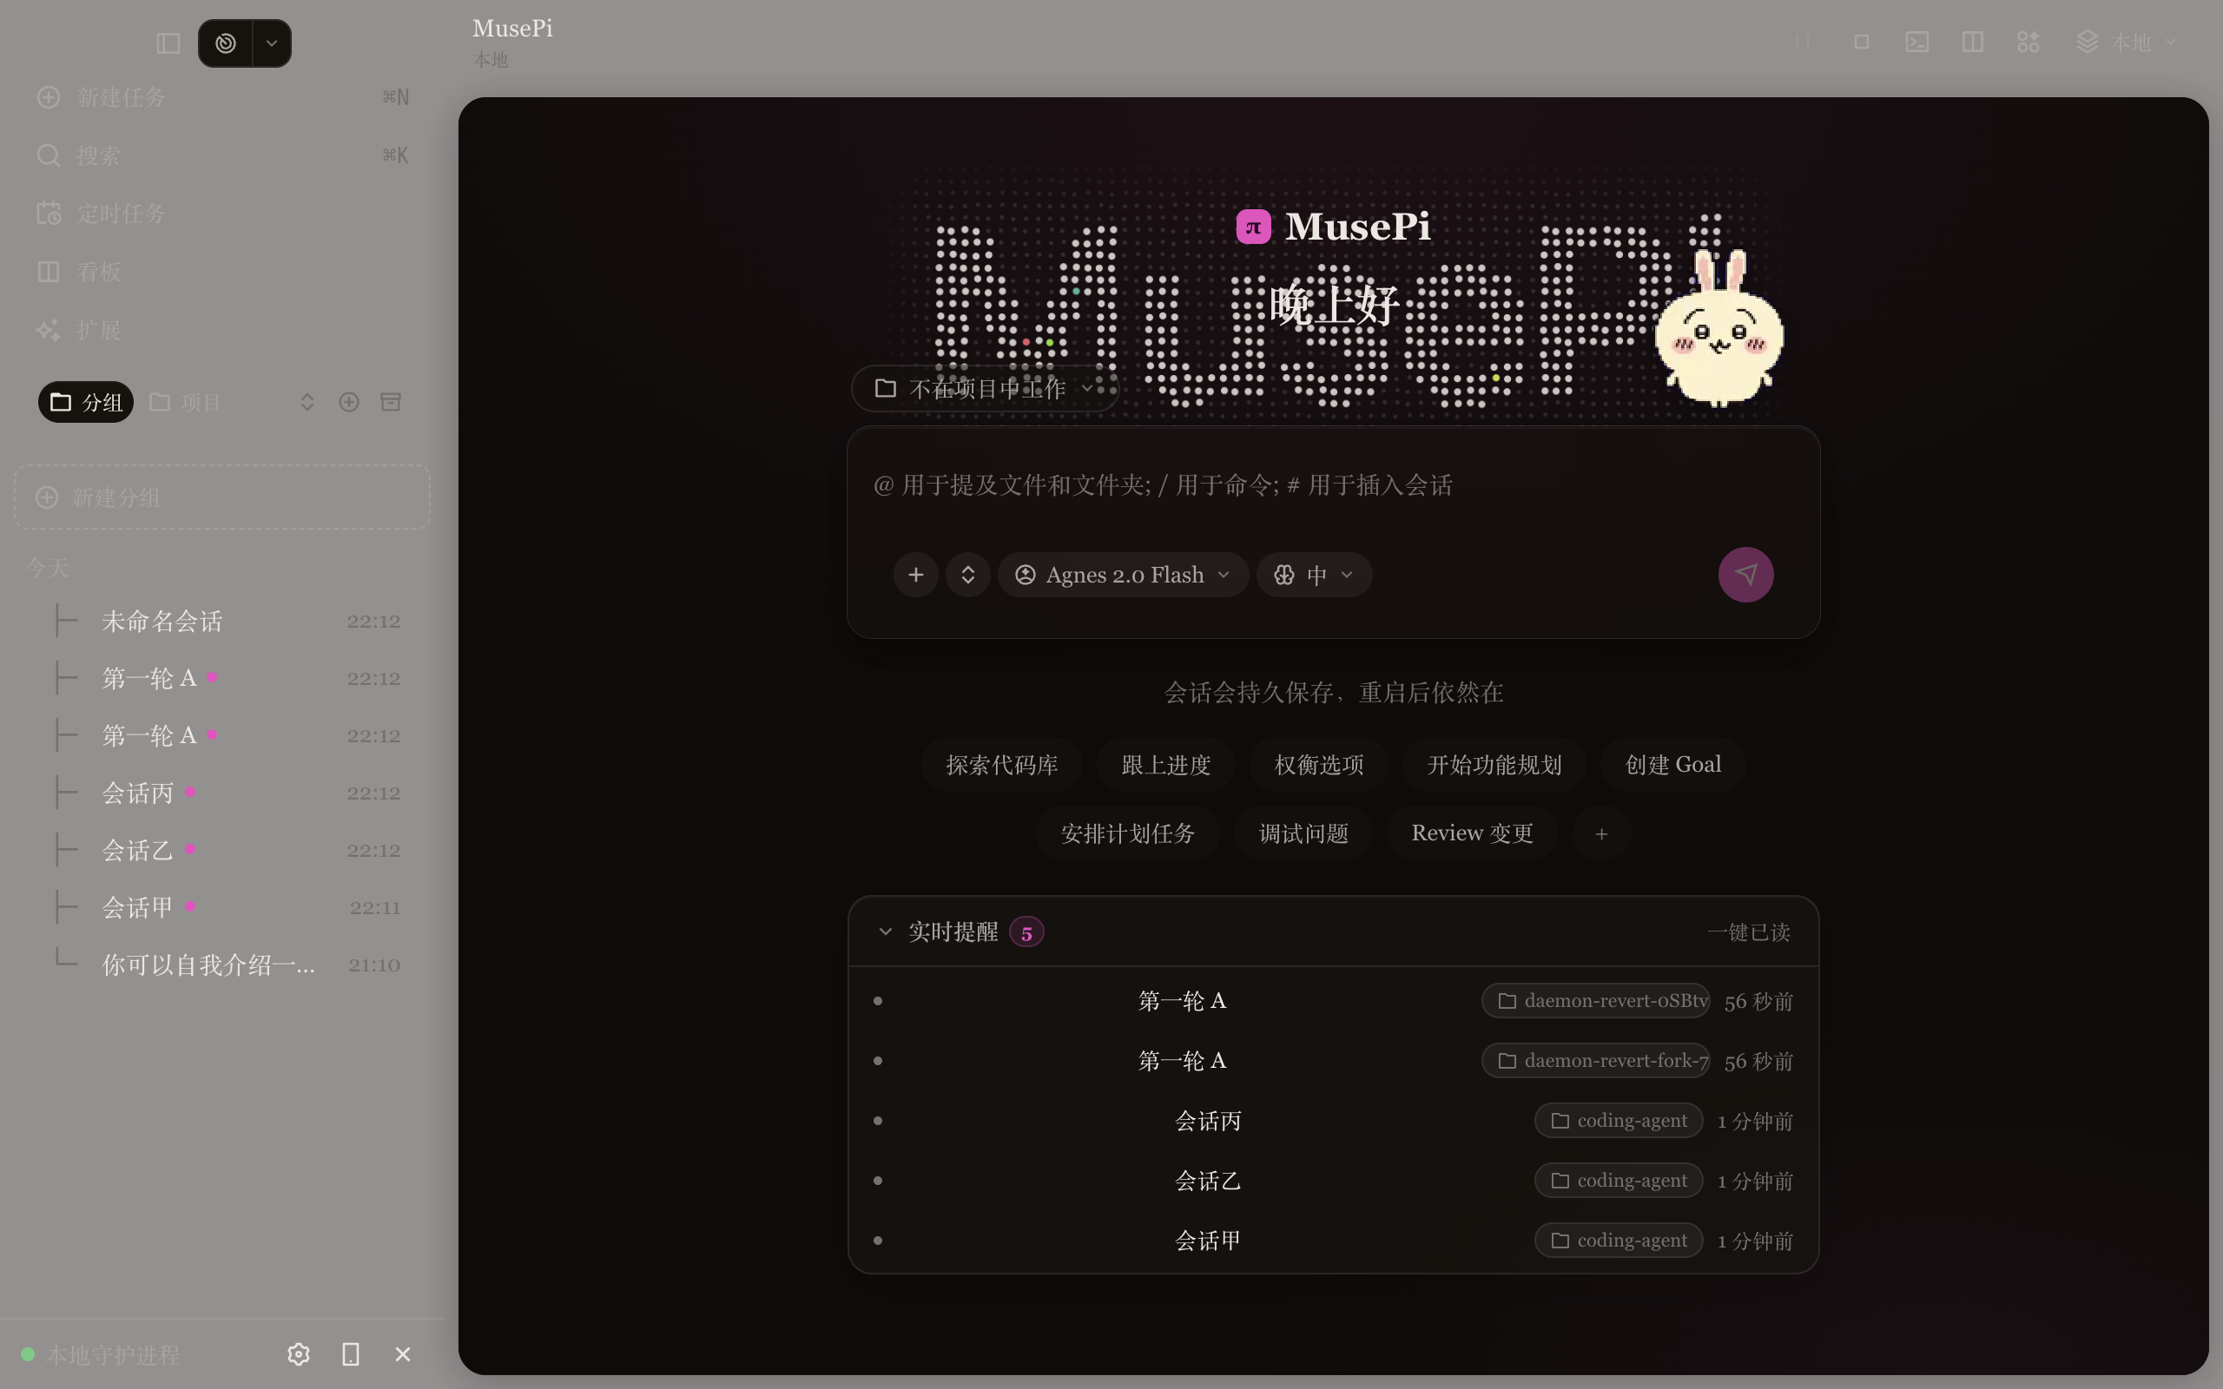Open 第一轮 A reminder with daemon-revert-oSBtv
This screenshot has width=2223, height=1389.
tap(1333, 1001)
